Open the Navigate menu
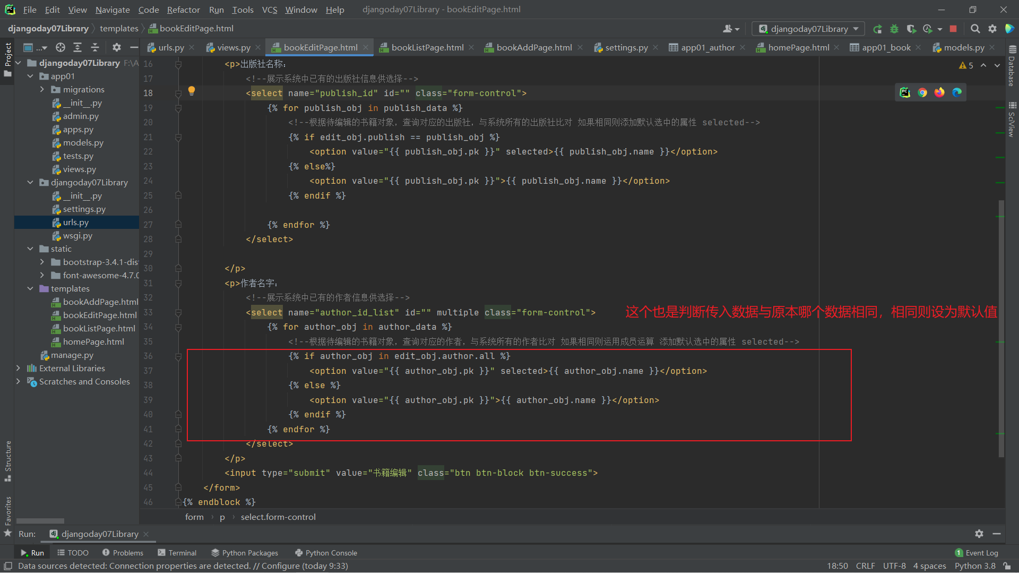 click(x=113, y=10)
